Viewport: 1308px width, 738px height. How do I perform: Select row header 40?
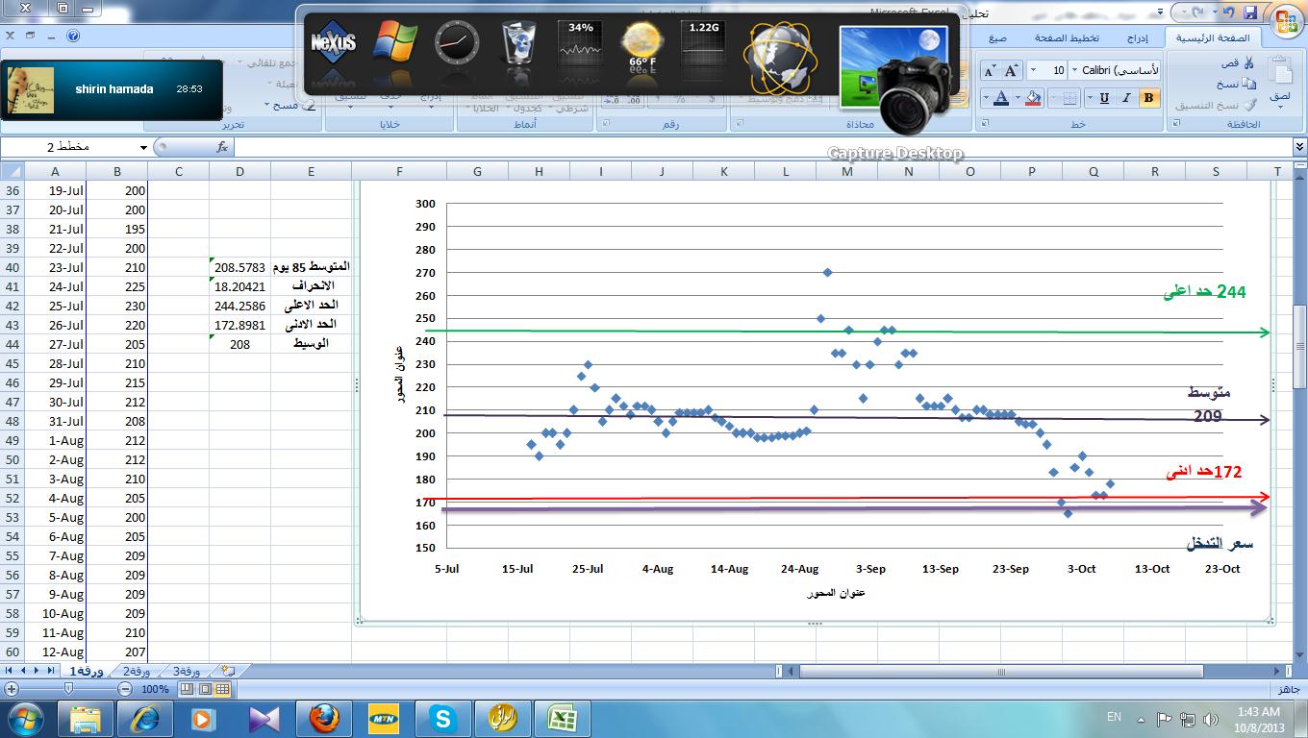pos(12,267)
